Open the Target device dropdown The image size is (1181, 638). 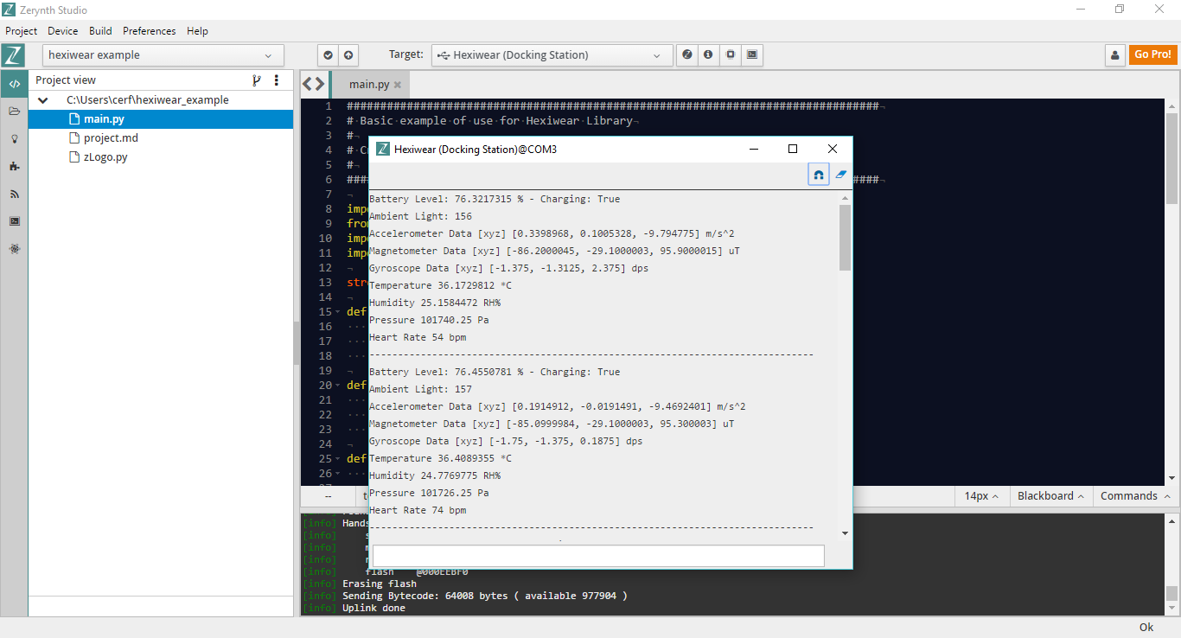coord(552,55)
